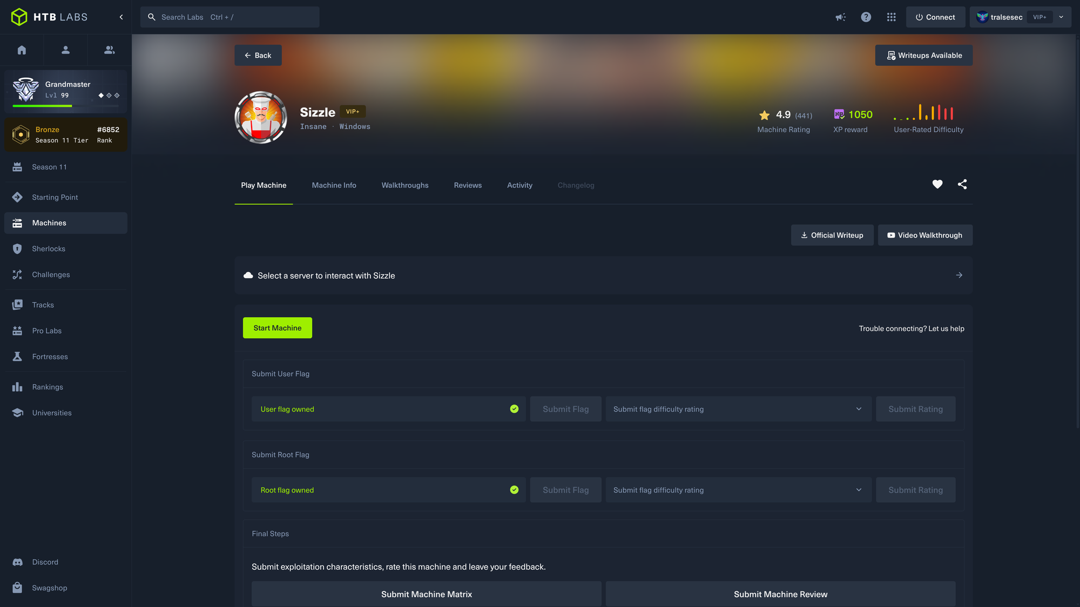The width and height of the screenshot is (1080, 607).
Task: Click the Swagshop bag icon
Action: pyautogui.click(x=17, y=588)
